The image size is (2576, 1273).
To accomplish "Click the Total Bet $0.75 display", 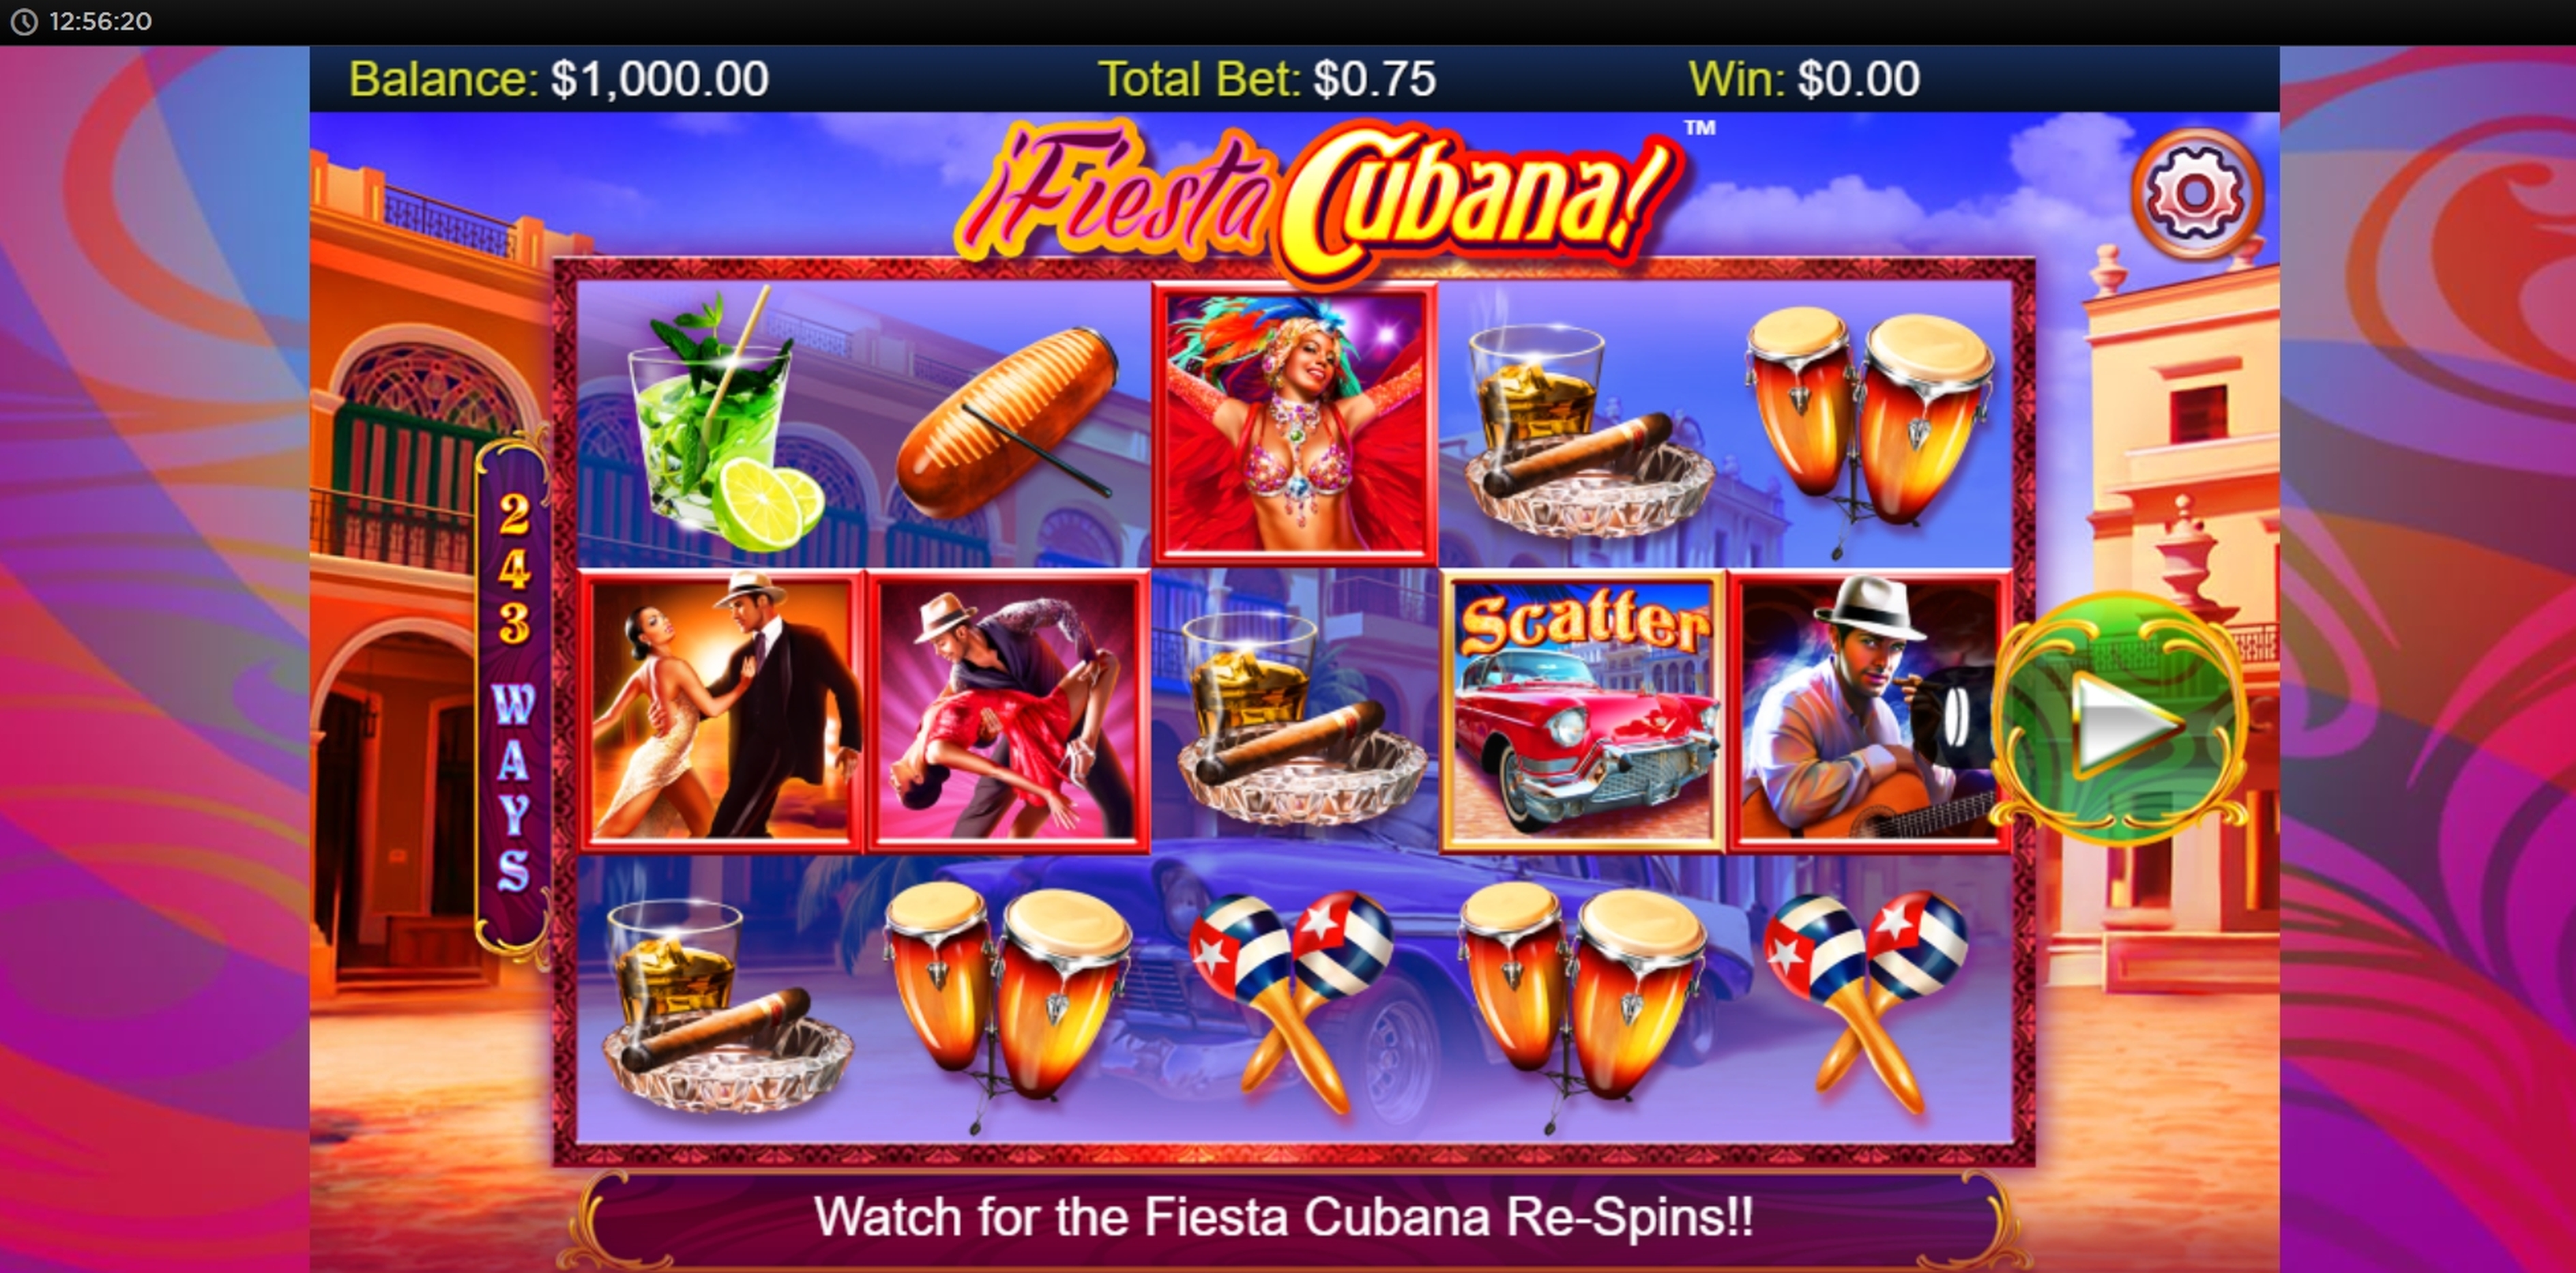I will pos(1266,79).
